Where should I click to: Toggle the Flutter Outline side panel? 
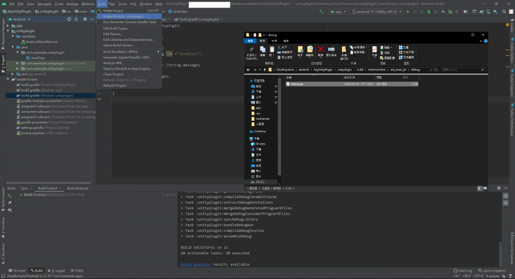coord(511,50)
